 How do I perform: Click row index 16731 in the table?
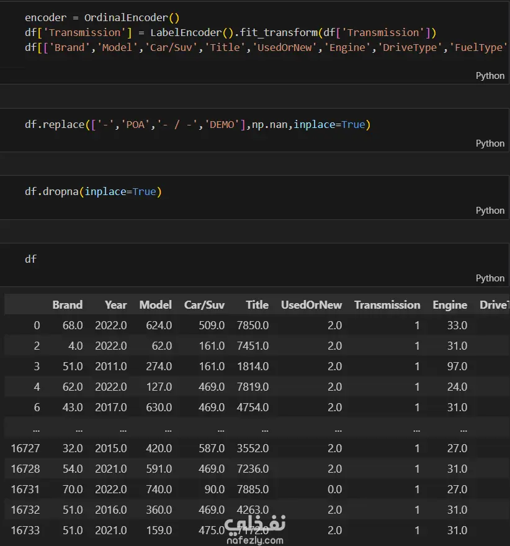tap(25, 489)
